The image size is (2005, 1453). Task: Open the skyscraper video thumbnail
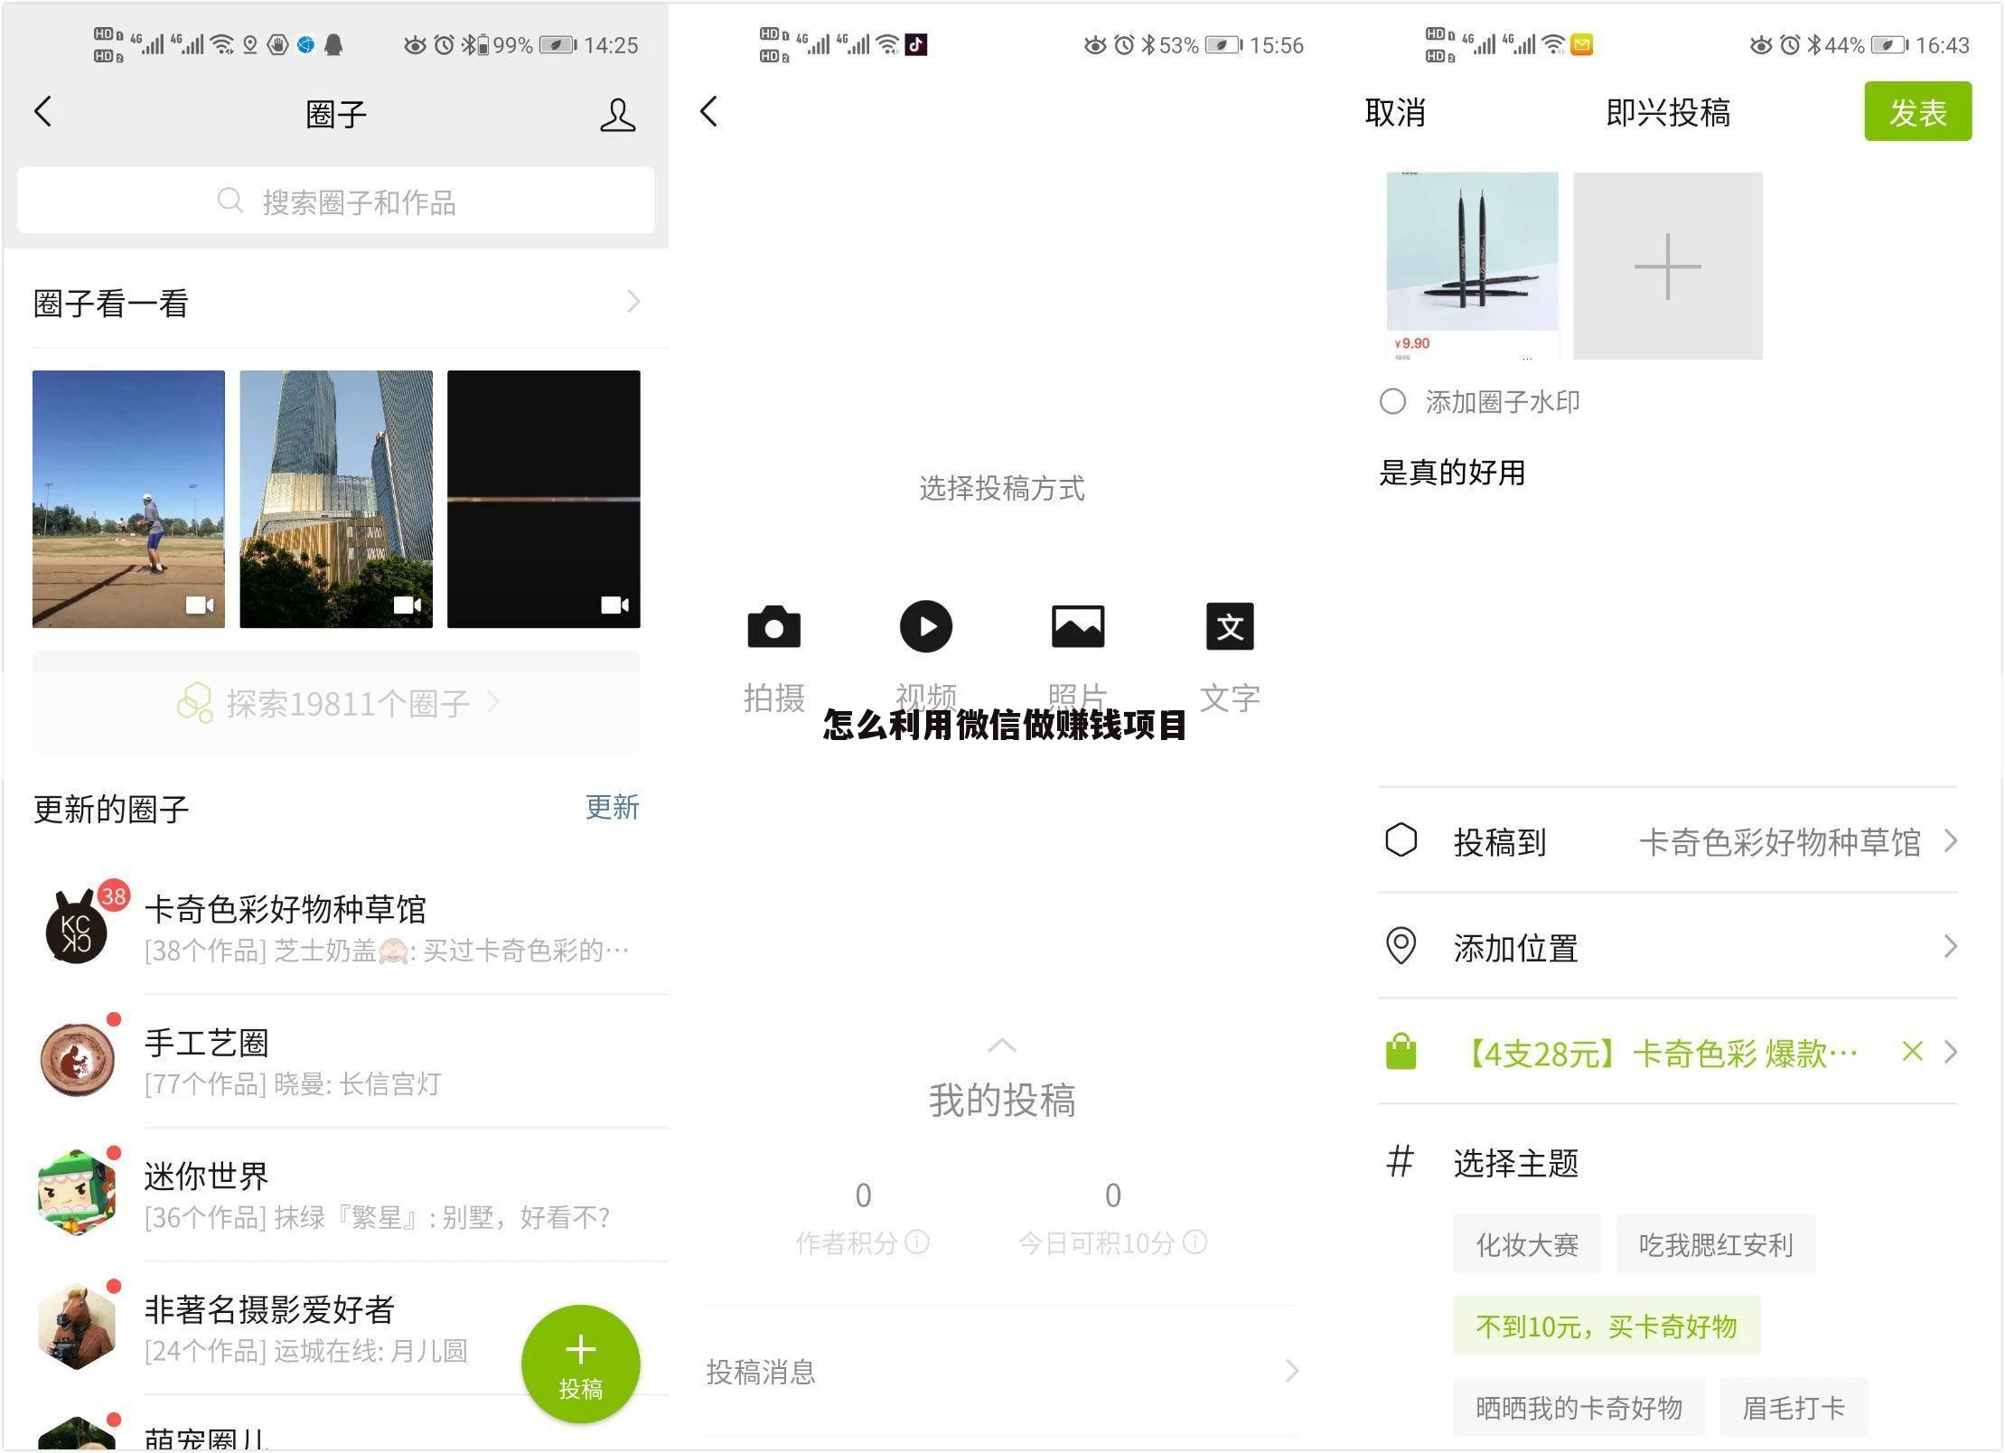tap(336, 499)
